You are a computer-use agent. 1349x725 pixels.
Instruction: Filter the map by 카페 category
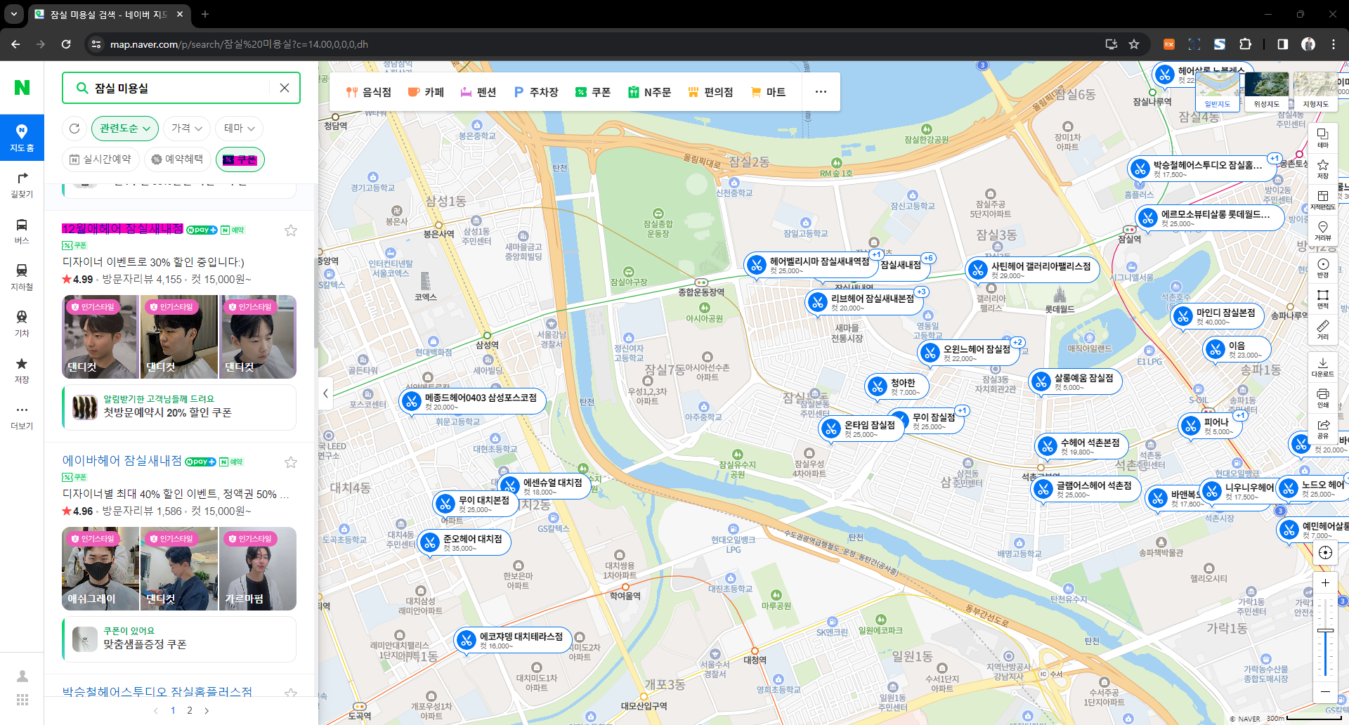(426, 92)
